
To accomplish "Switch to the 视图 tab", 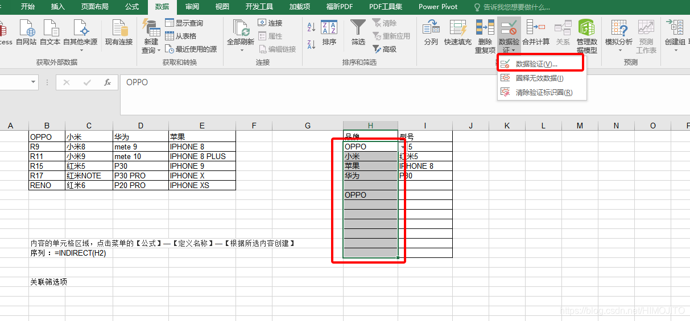I will (222, 7).
